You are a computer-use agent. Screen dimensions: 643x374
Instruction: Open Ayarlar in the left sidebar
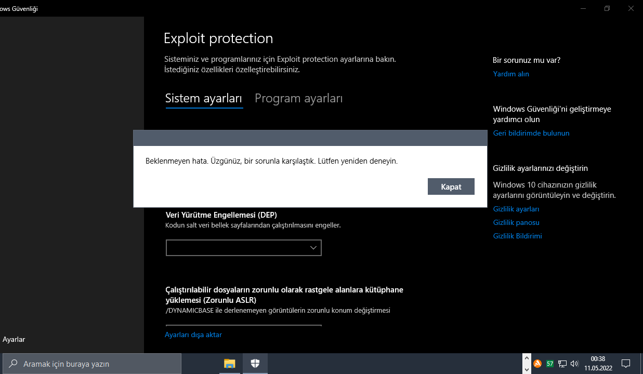(14, 339)
